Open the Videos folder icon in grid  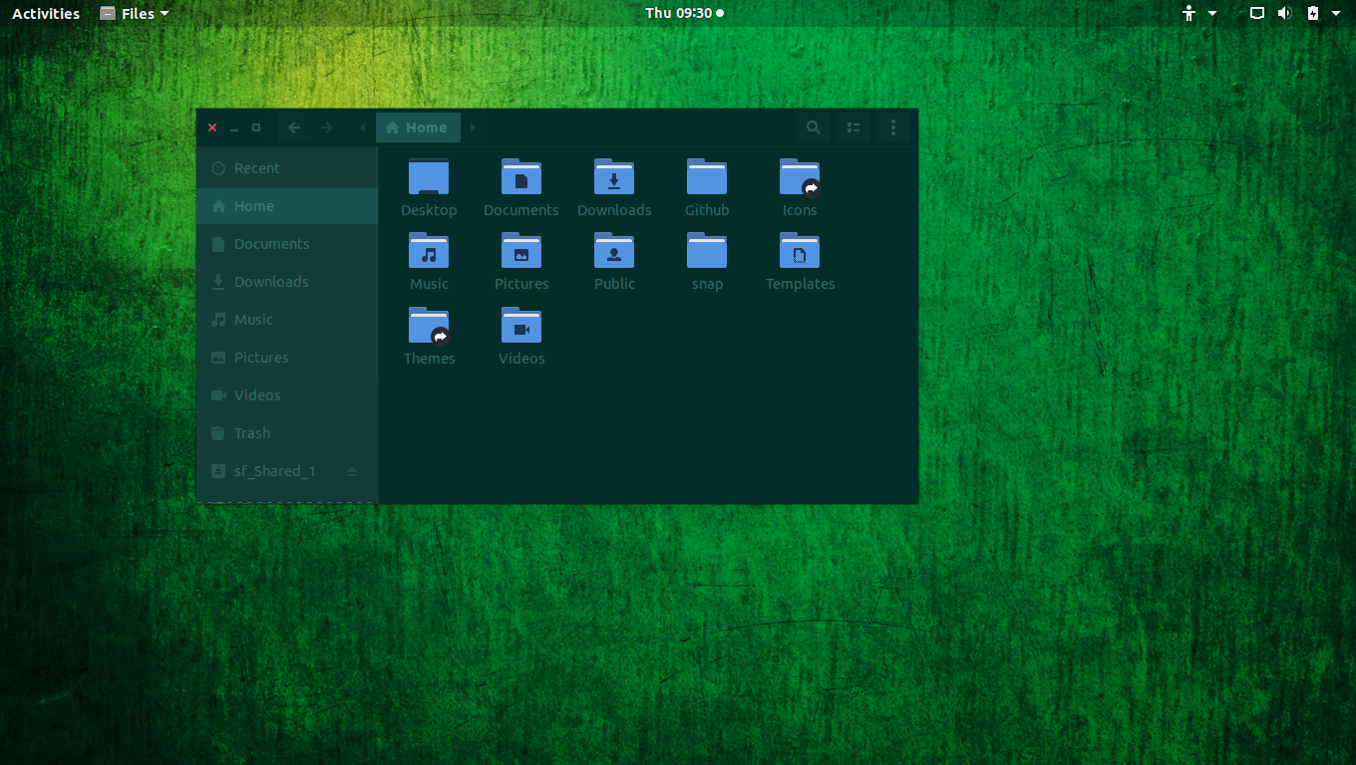(x=521, y=326)
